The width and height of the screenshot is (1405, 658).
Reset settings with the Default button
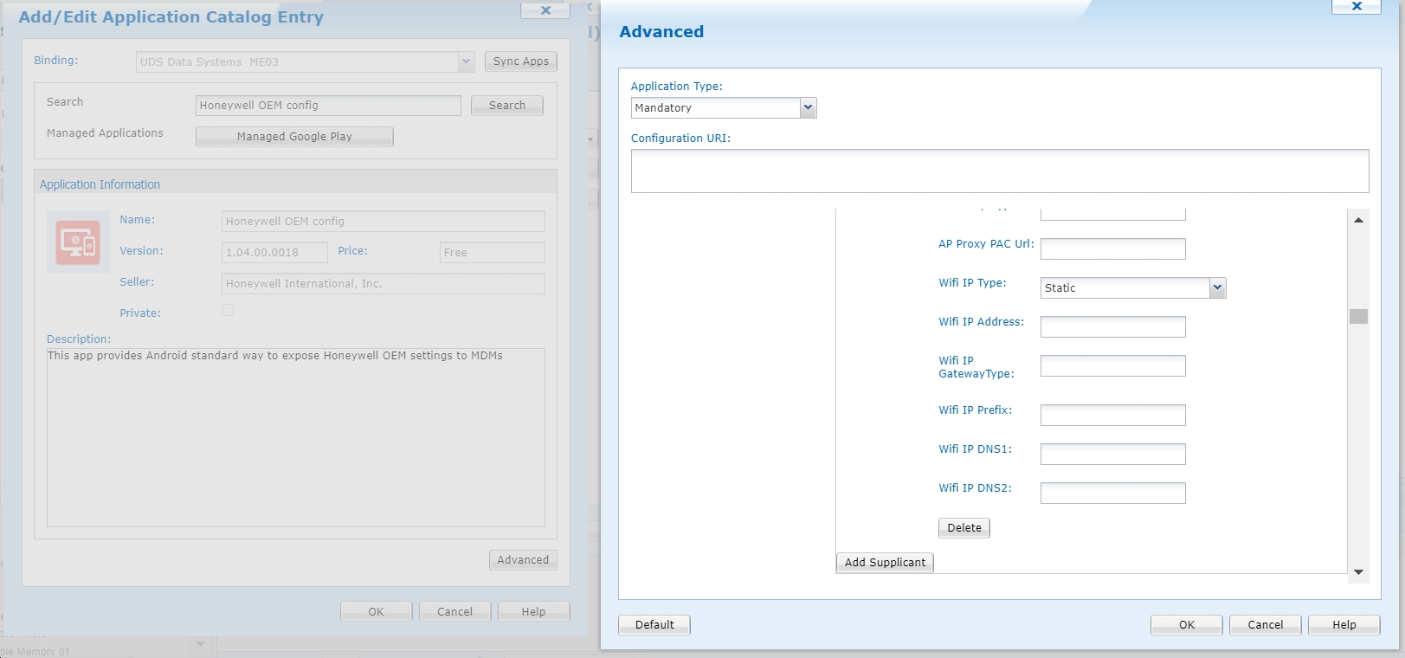[654, 625]
